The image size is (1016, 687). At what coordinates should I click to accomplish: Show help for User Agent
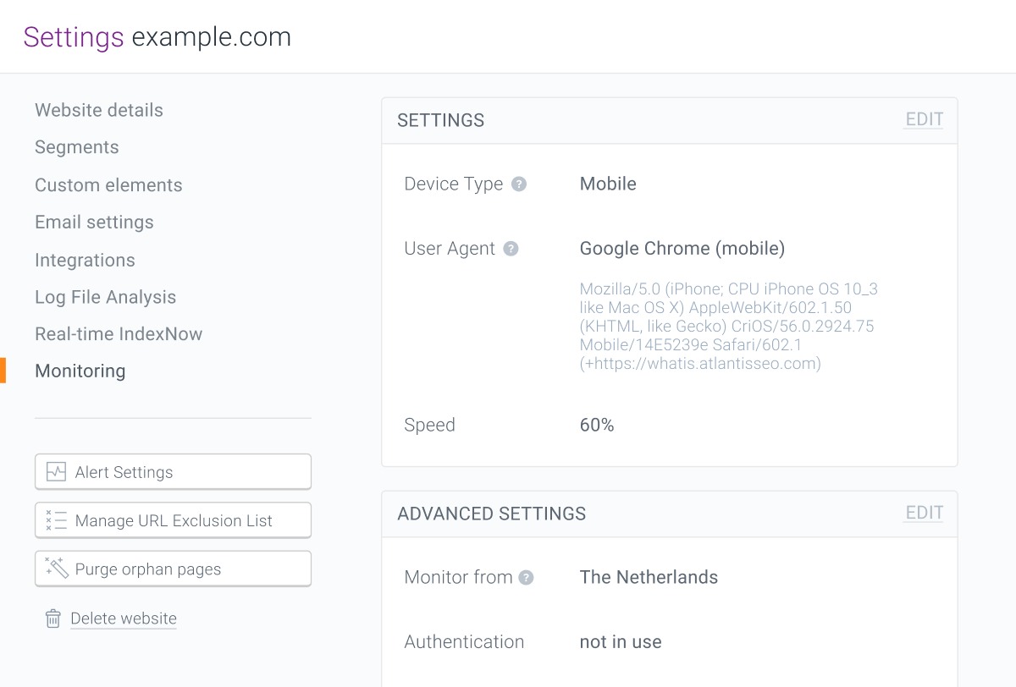coord(511,249)
